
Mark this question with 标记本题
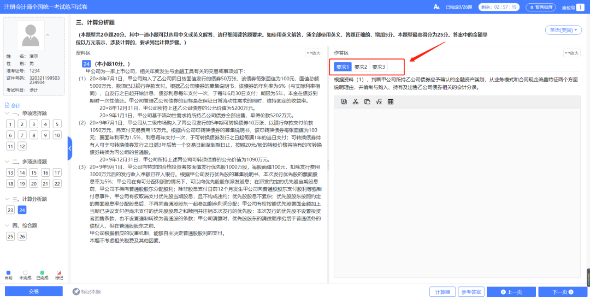click(x=87, y=291)
